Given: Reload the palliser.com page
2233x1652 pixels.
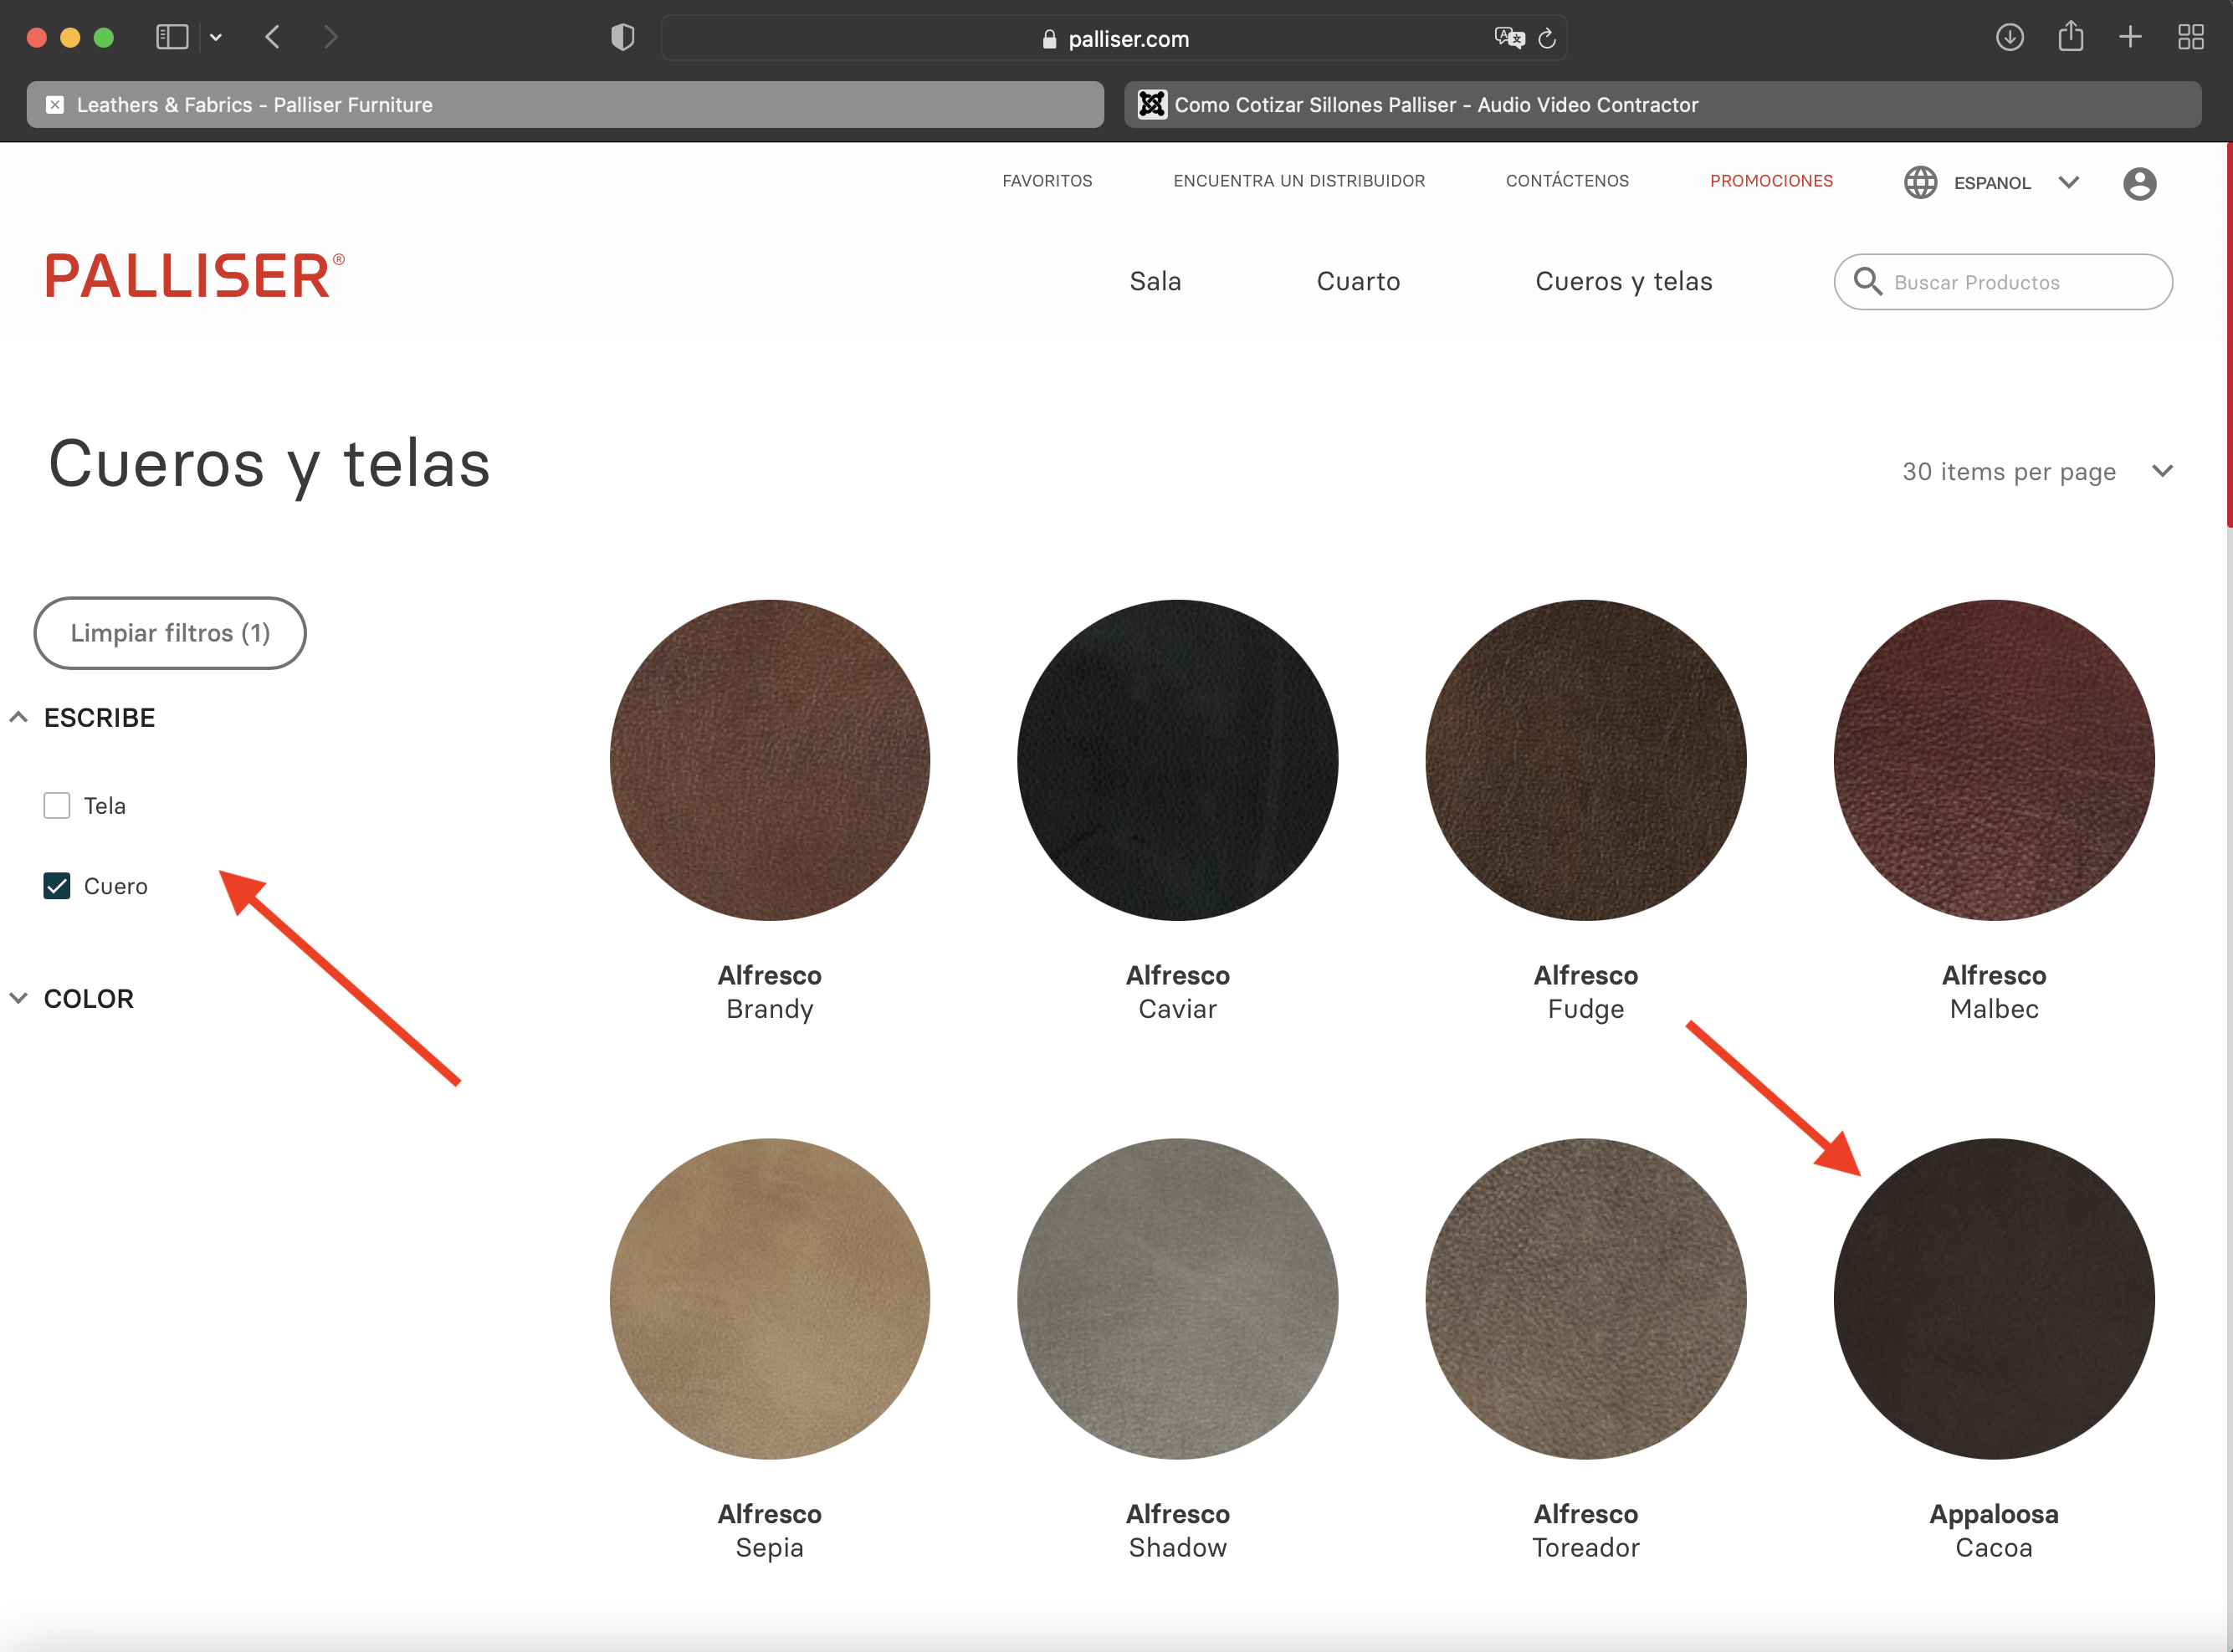Looking at the screenshot, I should (1547, 38).
